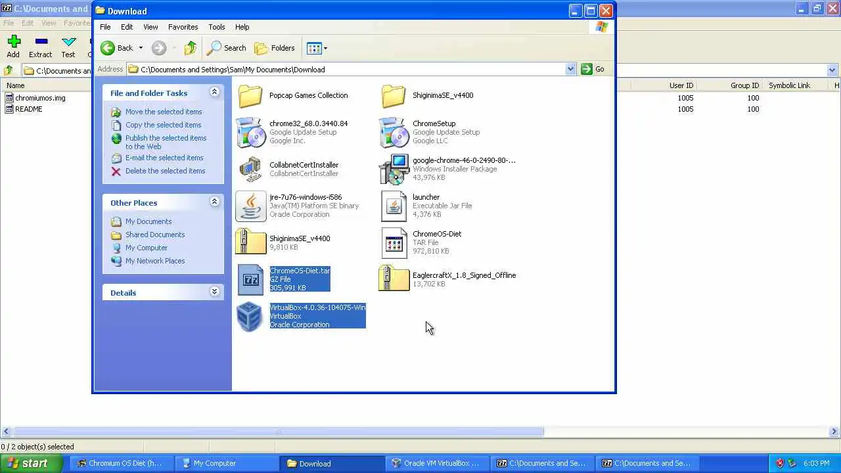Viewport: 841px width, 473px height.
Task: Collapse the Other Places panel
Action: coord(214,202)
